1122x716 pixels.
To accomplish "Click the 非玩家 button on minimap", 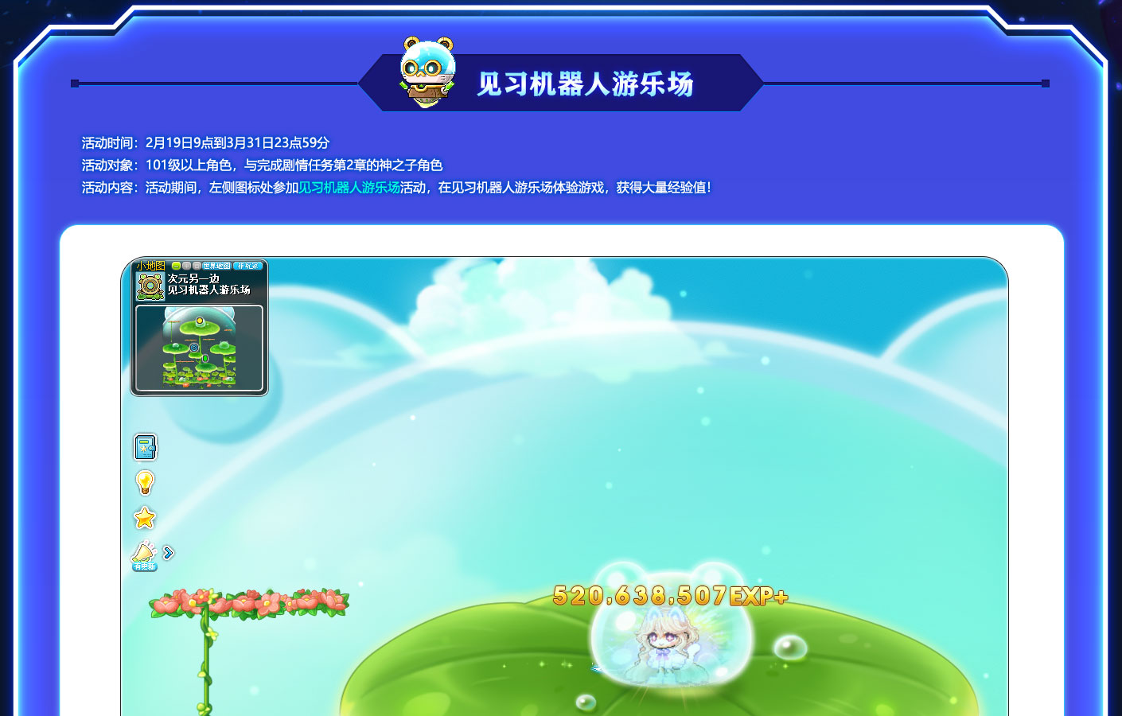I will (x=247, y=266).
